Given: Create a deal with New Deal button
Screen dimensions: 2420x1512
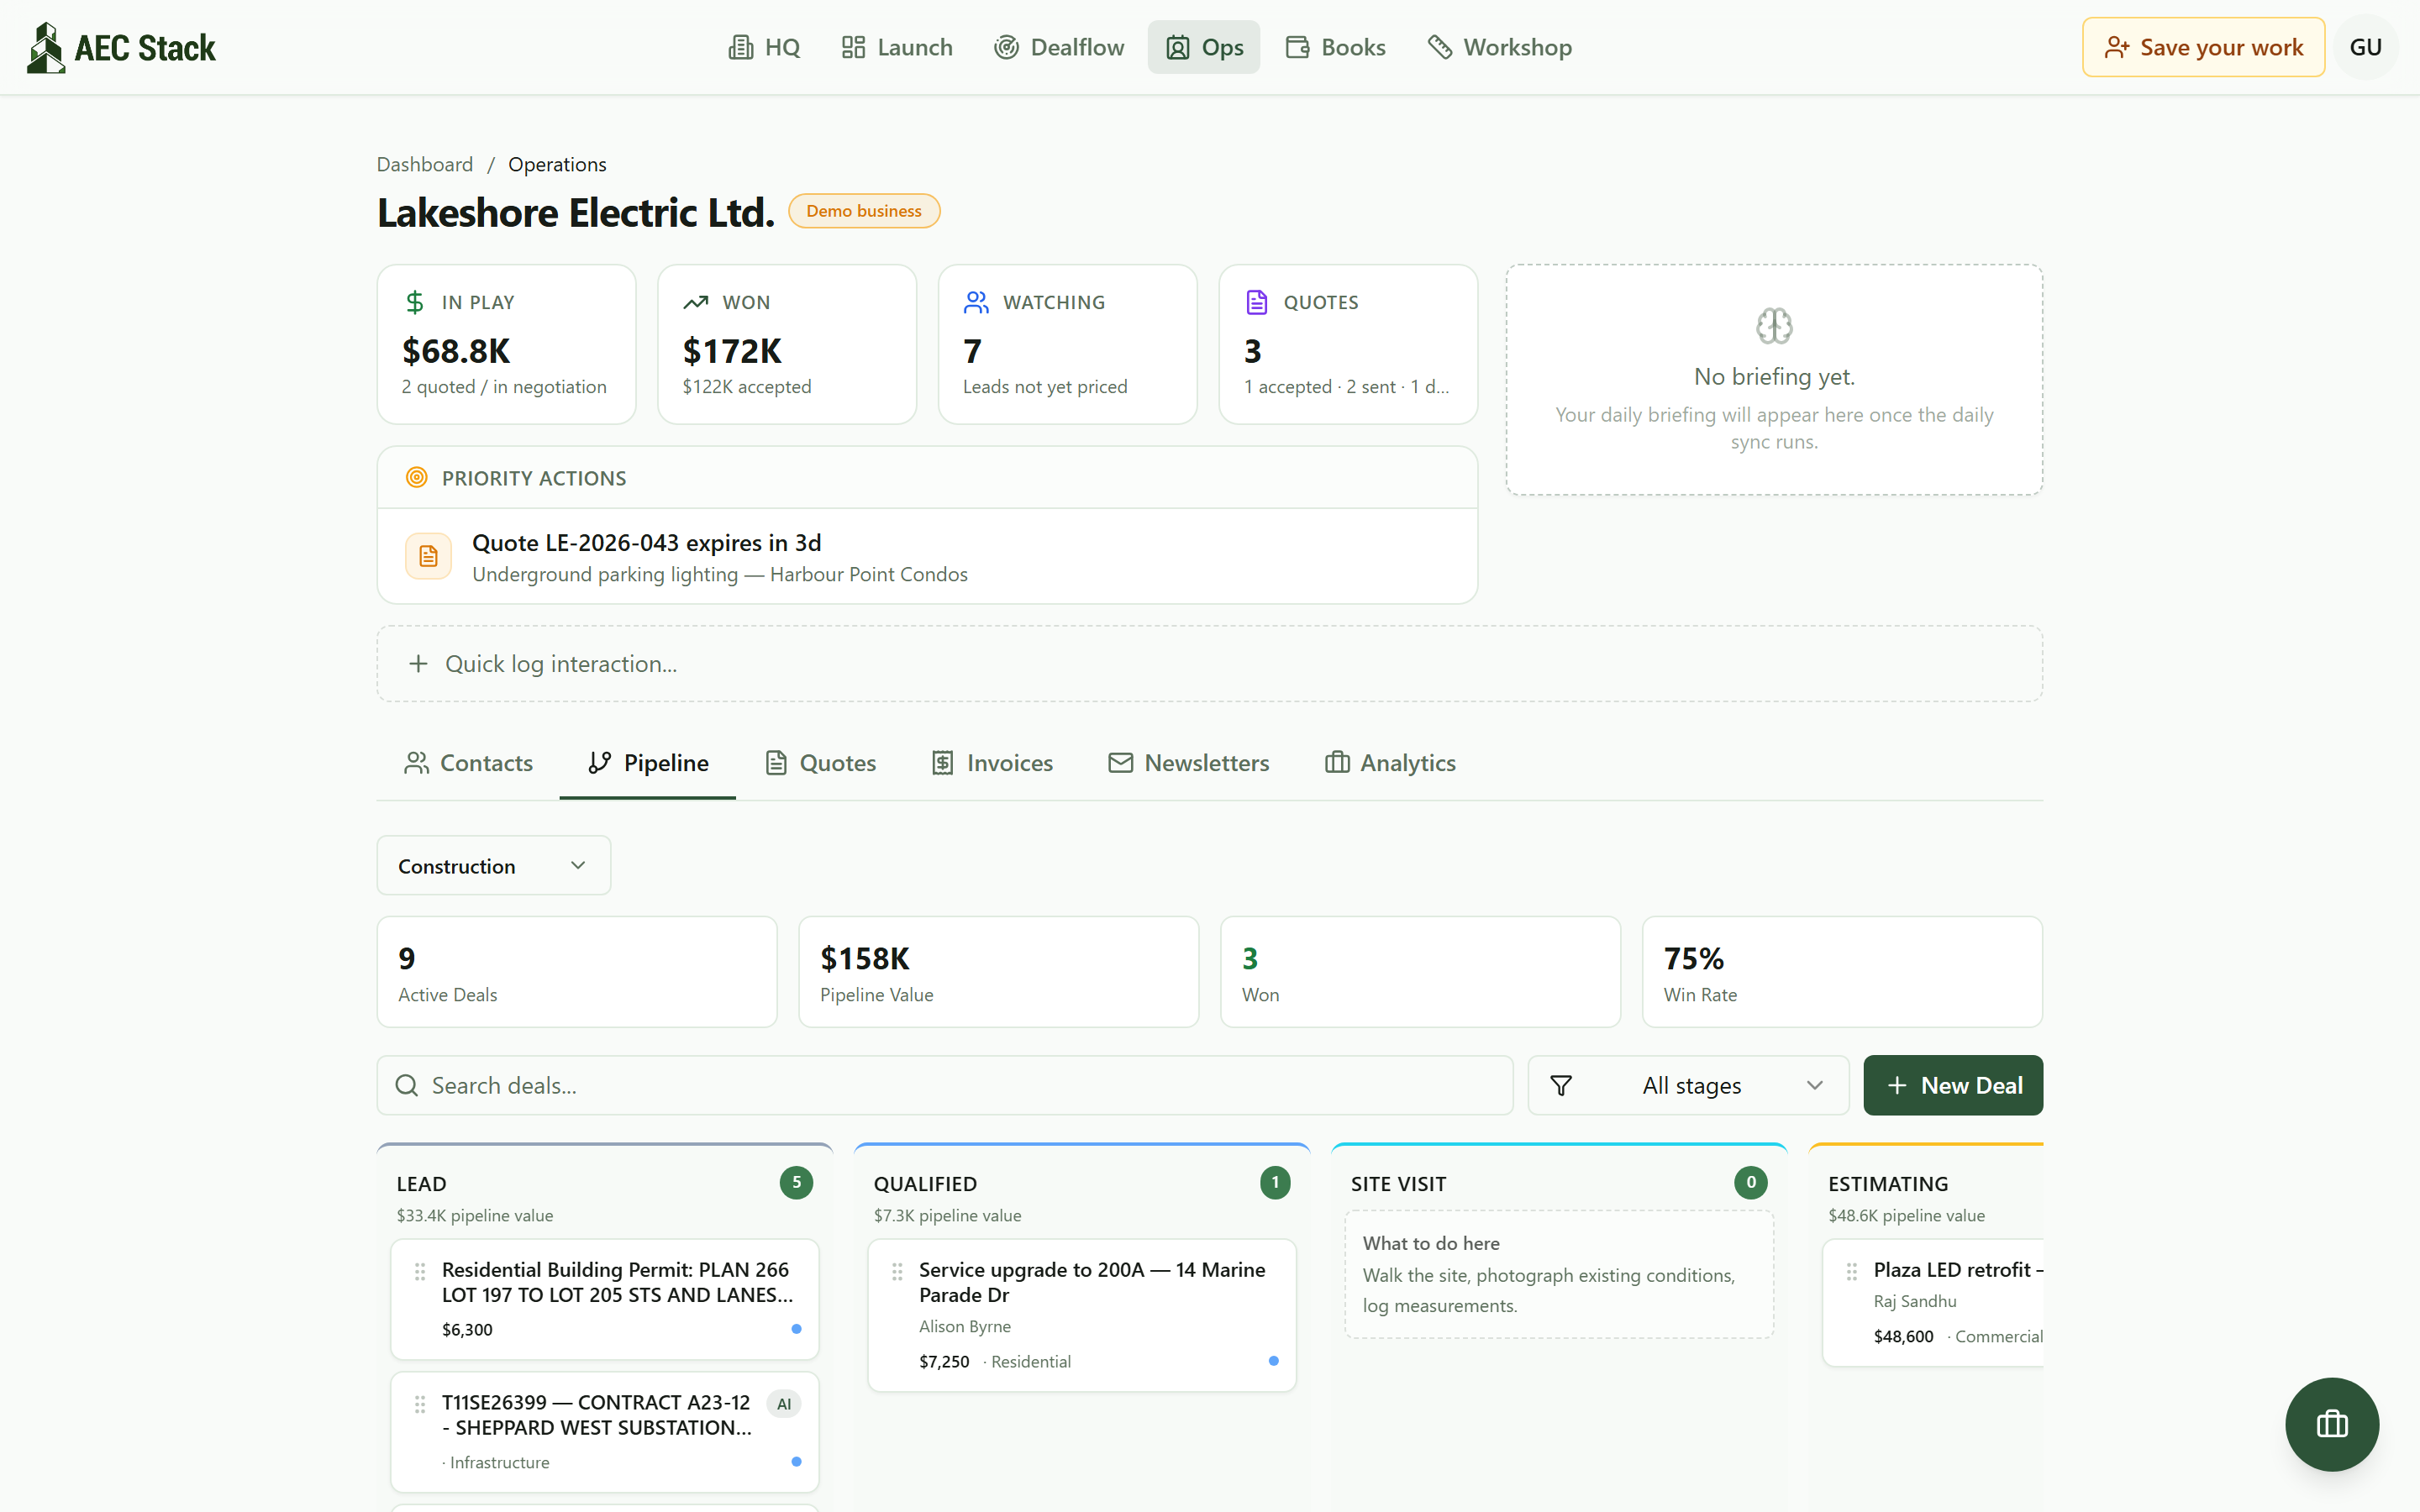Looking at the screenshot, I should pyautogui.click(x=1953, y=1085).
